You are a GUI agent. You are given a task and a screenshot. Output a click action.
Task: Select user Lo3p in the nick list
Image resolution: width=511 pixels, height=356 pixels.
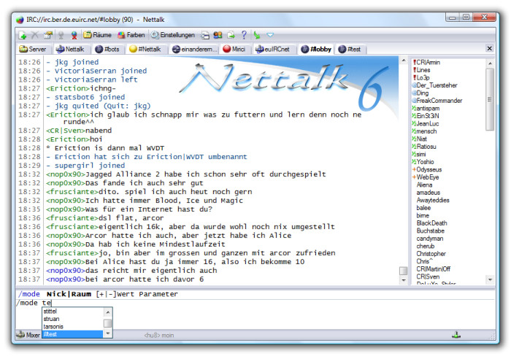421,77
